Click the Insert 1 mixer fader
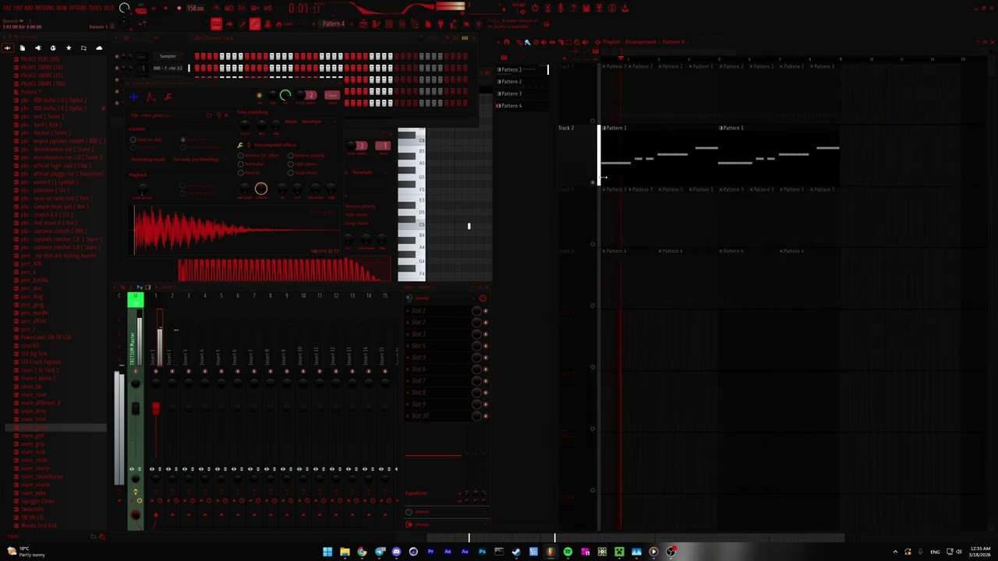This screenshot has width=998, height=561. 155,408
